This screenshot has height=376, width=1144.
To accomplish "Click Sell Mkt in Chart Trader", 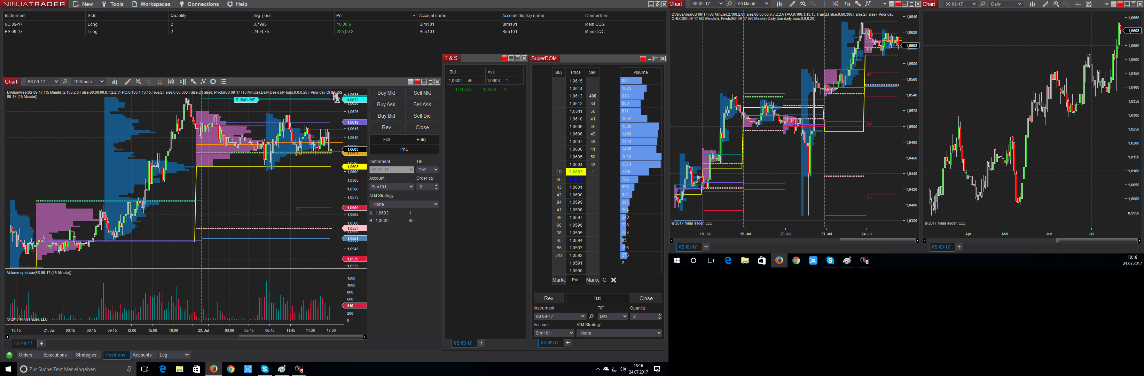I will click(x=422, y=93).
